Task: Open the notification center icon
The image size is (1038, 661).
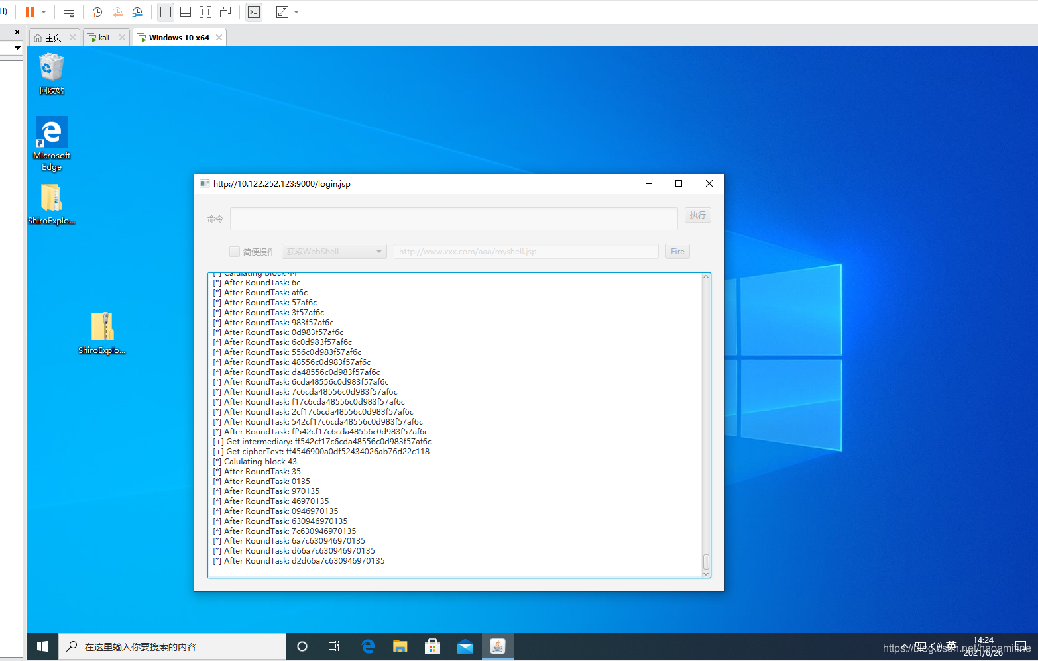Action: click(x=1021, y=646)
